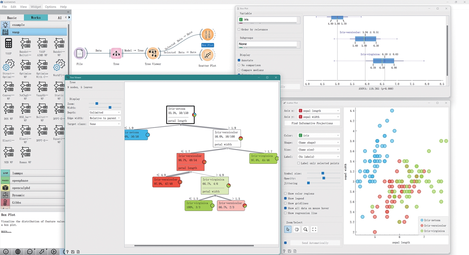
Task: Click the reset zoom frame icon in Scatter Plot
Action: tap(314, 229)
